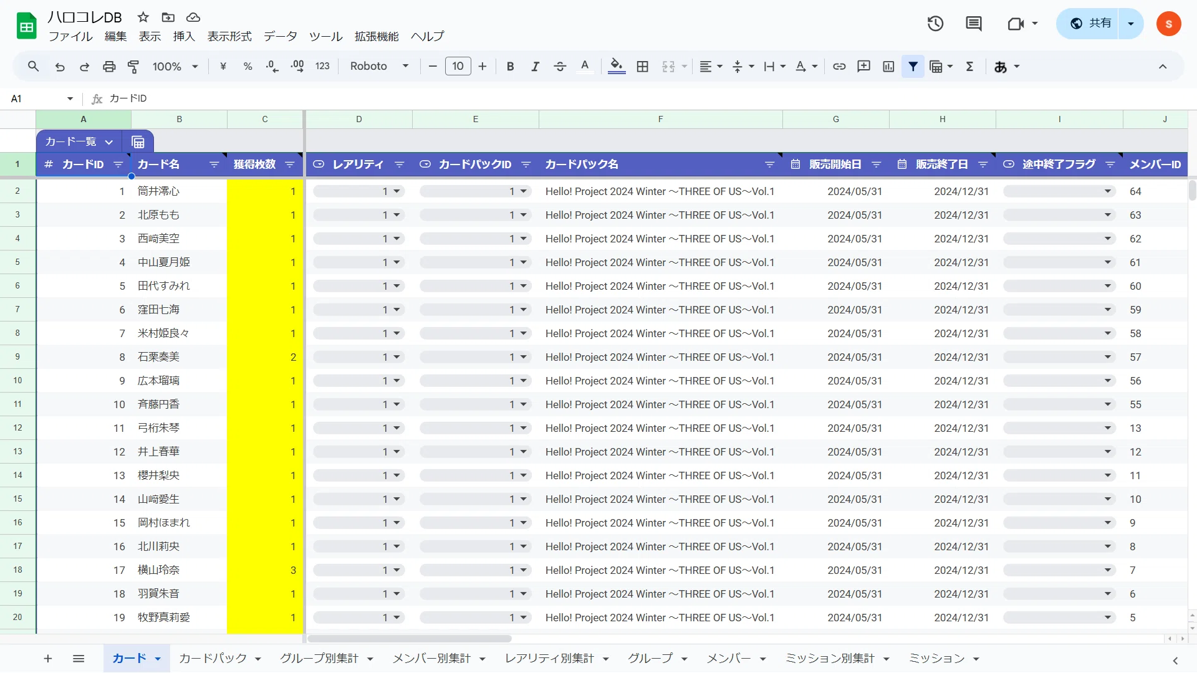Print the spreadsheet
1197x673 pixels.
(109, 66)
